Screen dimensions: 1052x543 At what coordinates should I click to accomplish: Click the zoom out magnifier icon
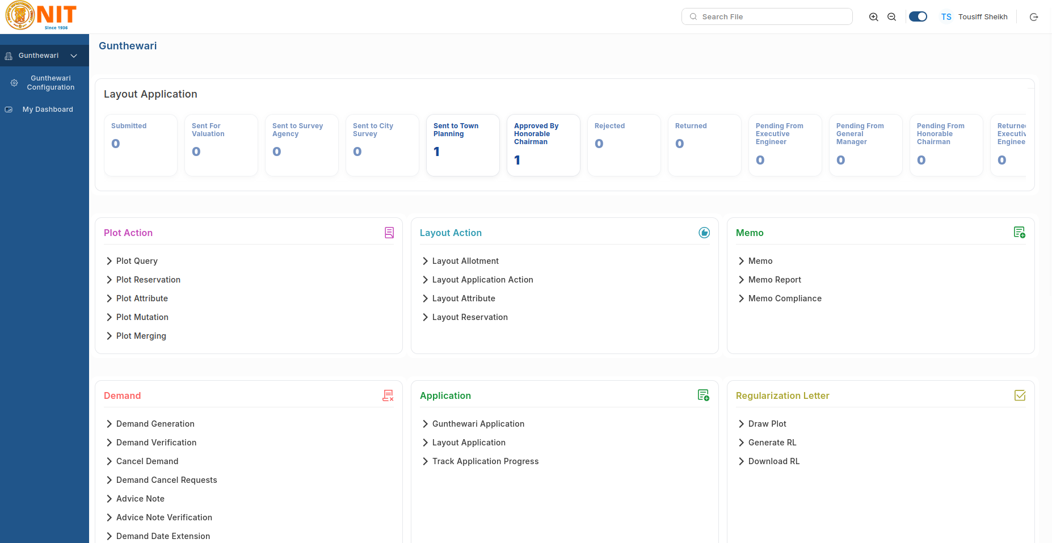[892, 17]
